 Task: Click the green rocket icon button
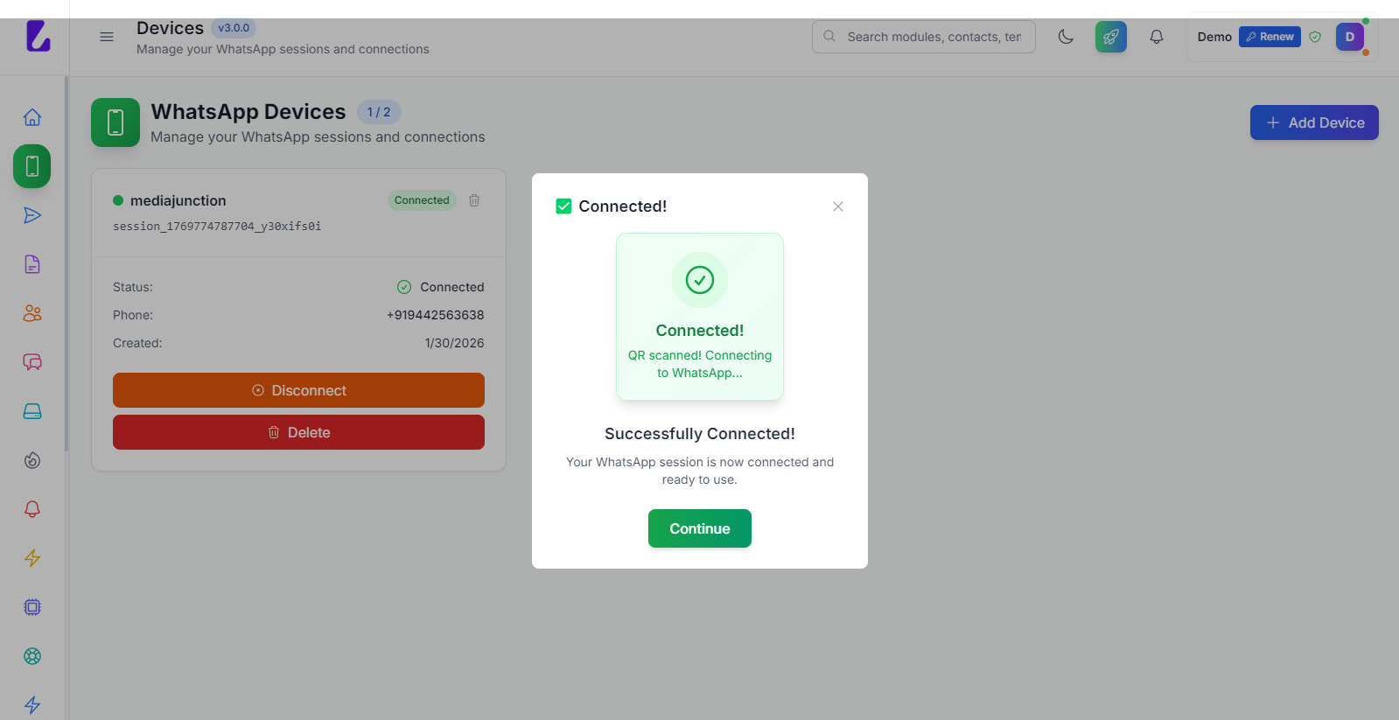(1111, 37)
